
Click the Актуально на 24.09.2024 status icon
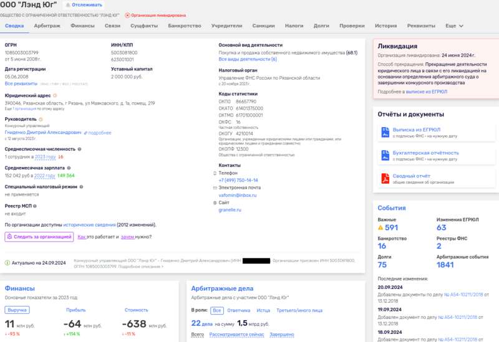click(x=7, y=263)
